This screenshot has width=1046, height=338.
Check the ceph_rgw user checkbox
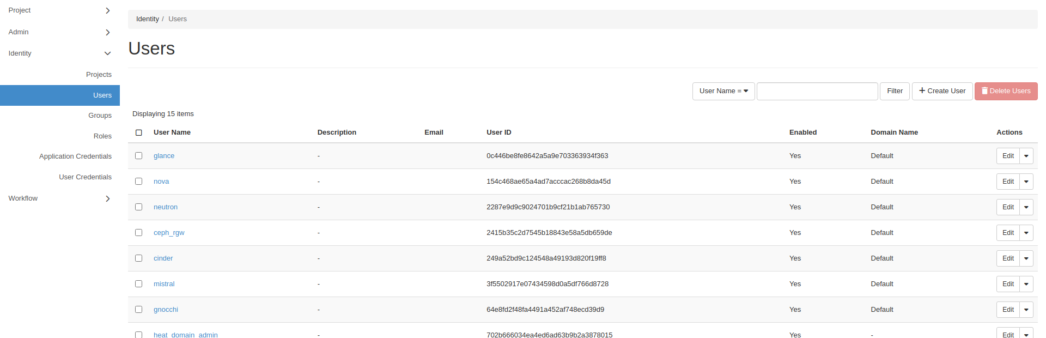click(139, 233)
